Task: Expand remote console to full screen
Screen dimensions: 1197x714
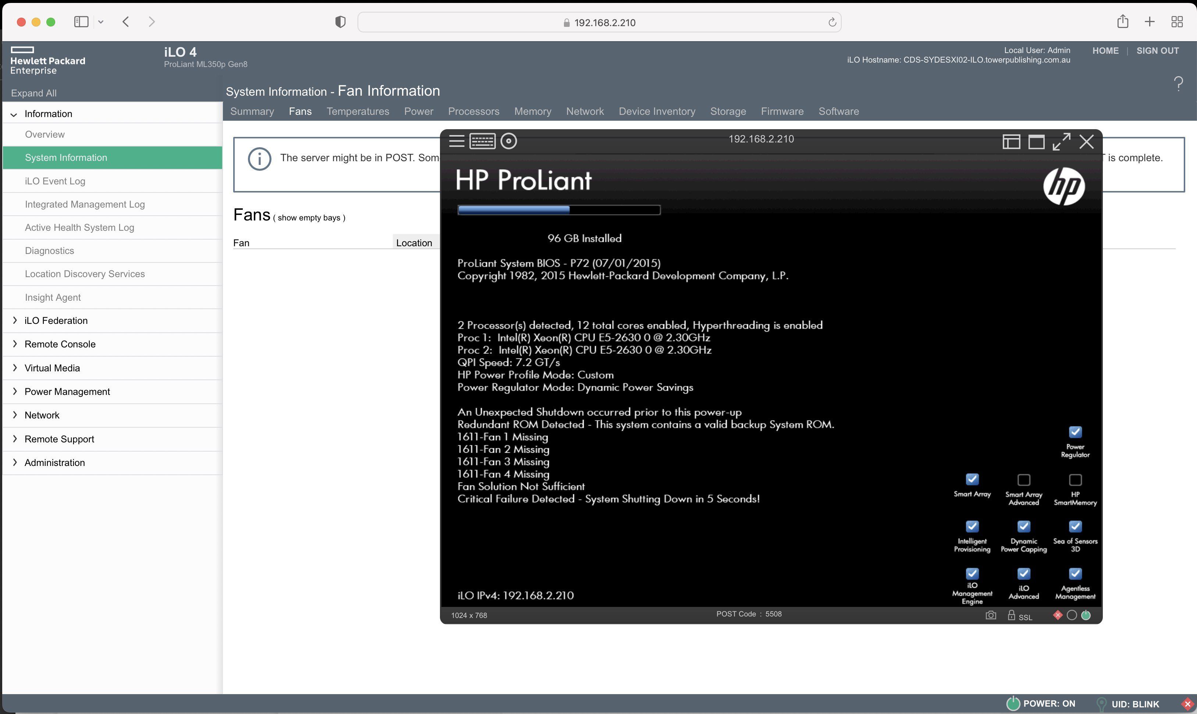Action: click(x=1061, y=141)
